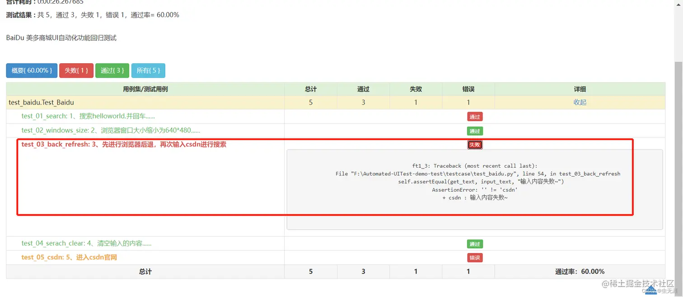Select the test_baidu.Test_Baidu suite row
Image resolution: width=683 pixels, height=297 pixels.
336,102
